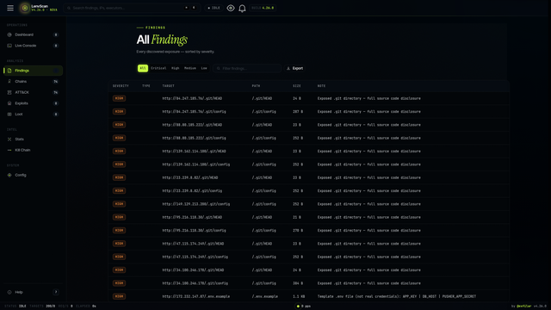This screenshot has width=551, height=310.
Task: Filter findings by High severity
Action: pyautogui.click(x=176, y=68)
